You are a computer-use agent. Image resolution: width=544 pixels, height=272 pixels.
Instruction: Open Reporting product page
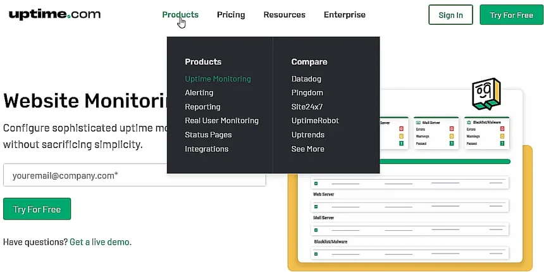pos(202,107)
